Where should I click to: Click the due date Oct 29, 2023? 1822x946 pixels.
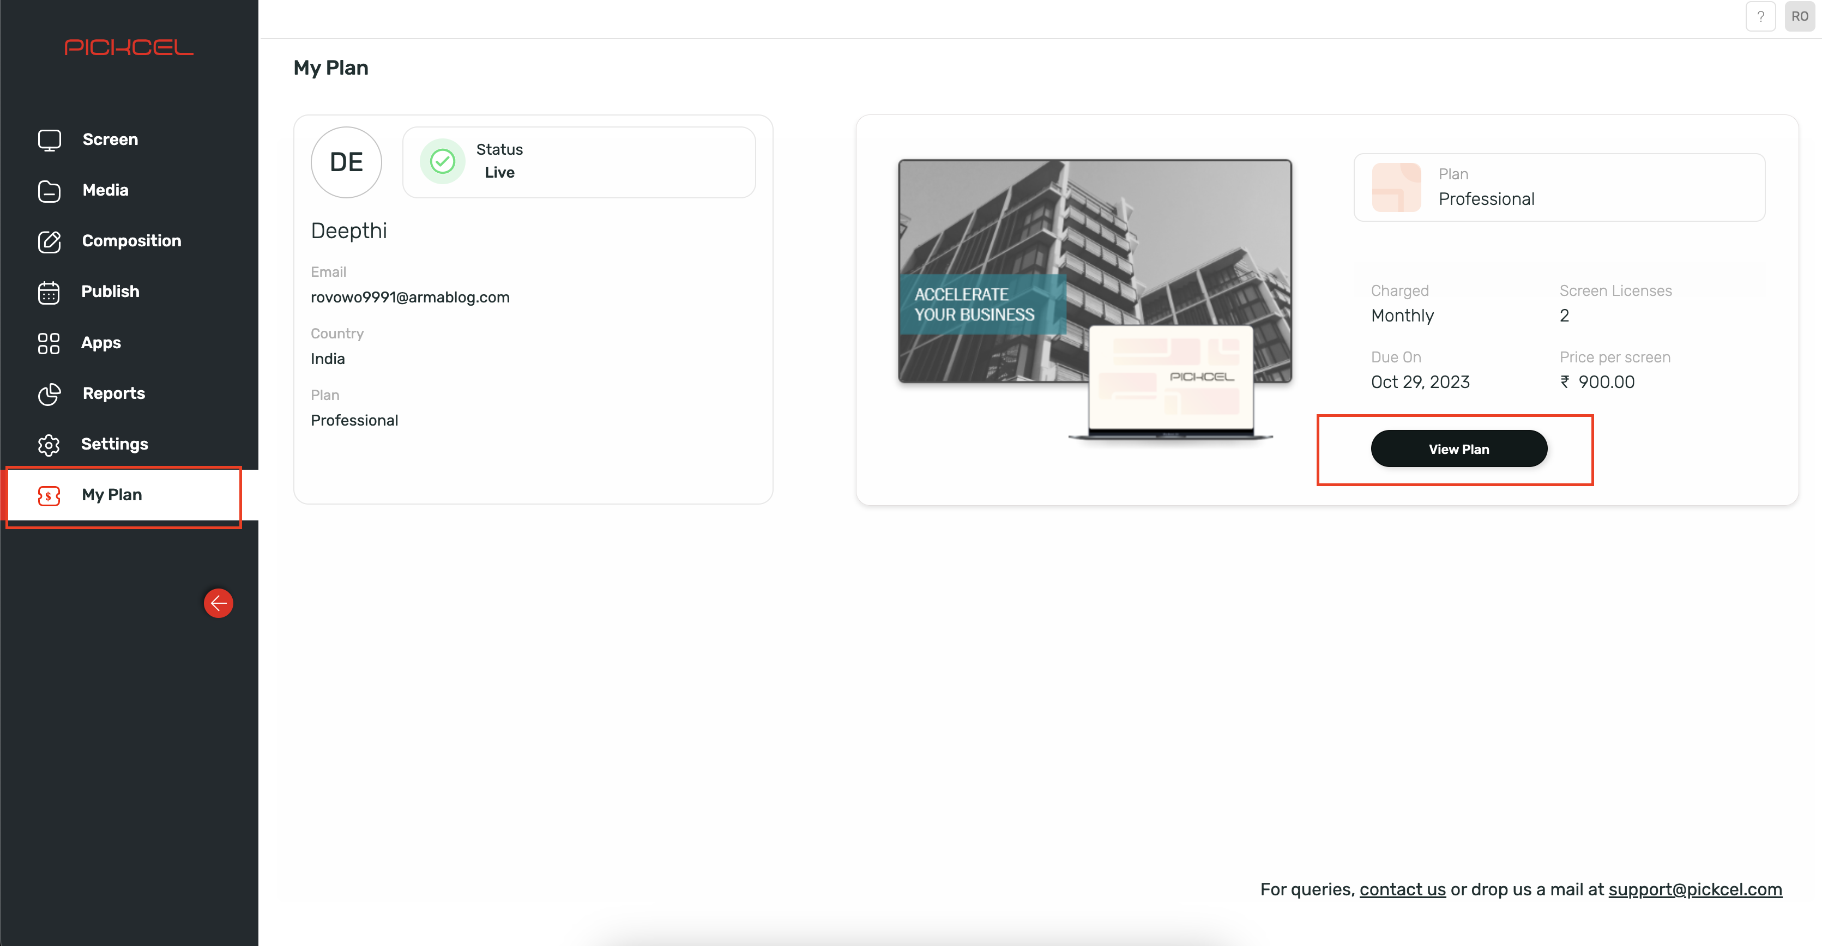tap(1420, 383)
